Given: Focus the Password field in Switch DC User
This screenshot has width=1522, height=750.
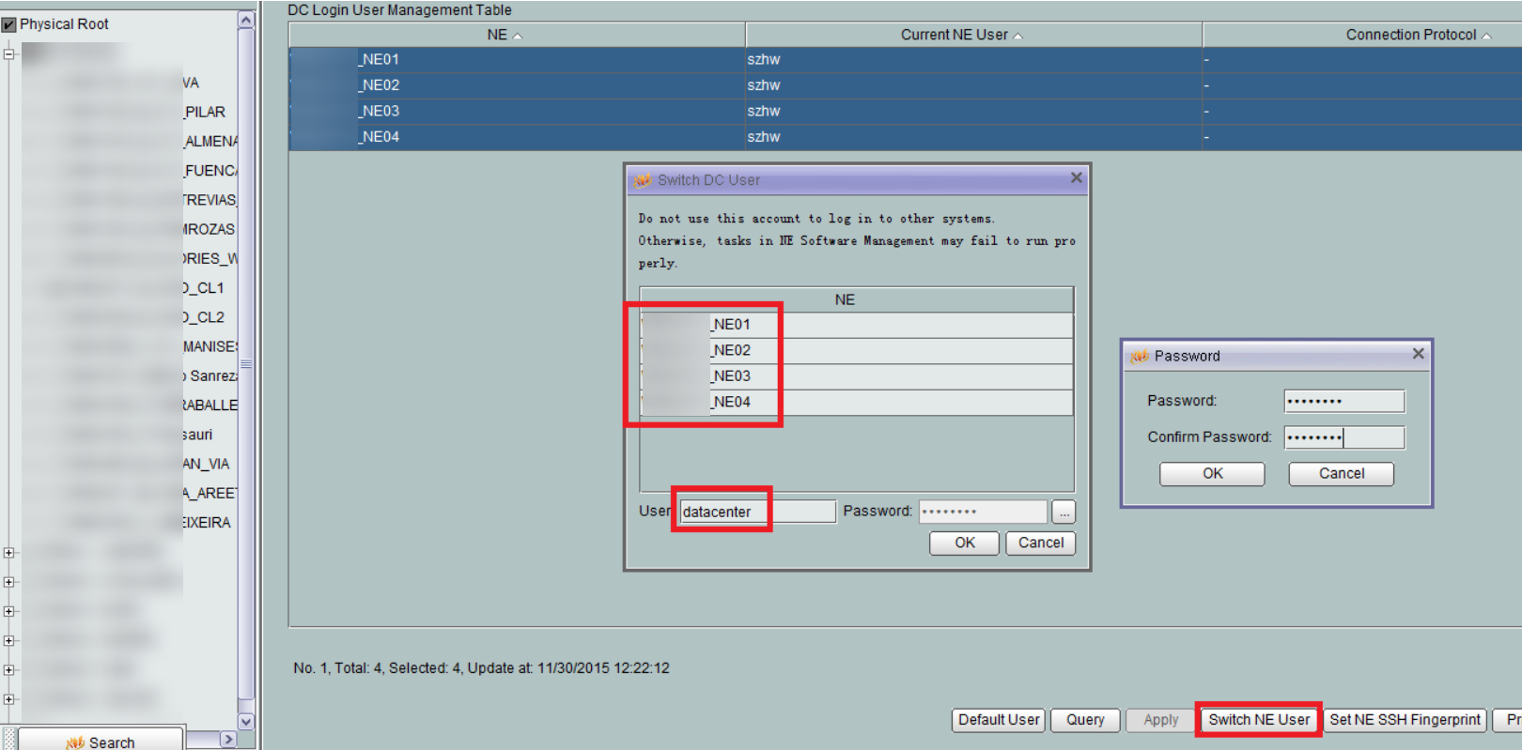Looking at the screenshot, I should pyautogui.click(x=983, y=512).
